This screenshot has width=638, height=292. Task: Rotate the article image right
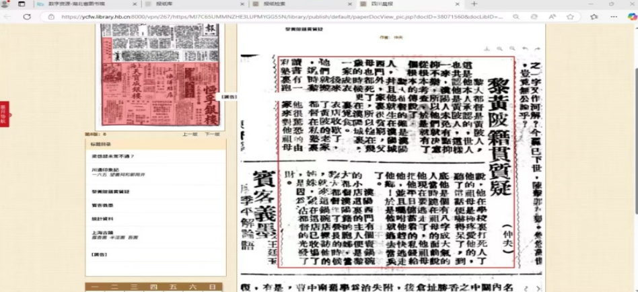[538, 49]
